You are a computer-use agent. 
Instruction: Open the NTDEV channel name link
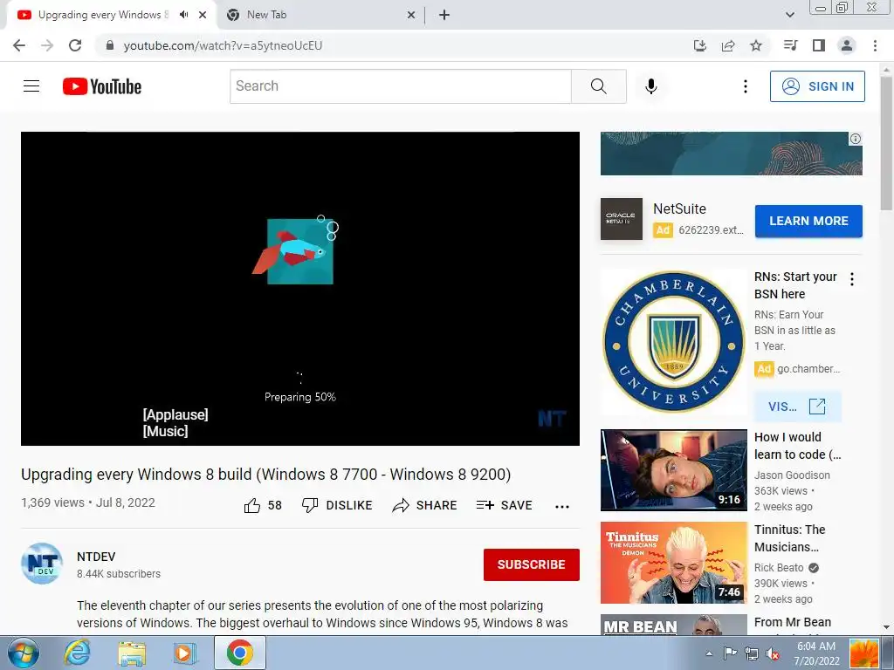[x=96, y=557]
